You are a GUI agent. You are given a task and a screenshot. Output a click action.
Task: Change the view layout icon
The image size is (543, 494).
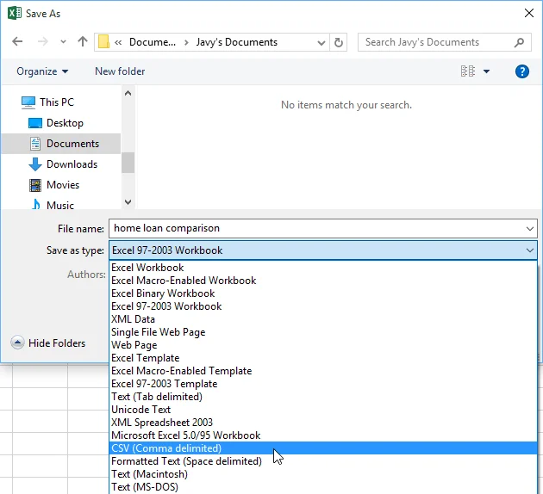pos(468,71)
